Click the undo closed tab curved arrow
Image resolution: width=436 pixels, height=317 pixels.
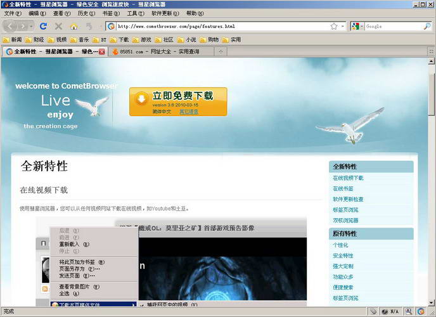(89, 27)
